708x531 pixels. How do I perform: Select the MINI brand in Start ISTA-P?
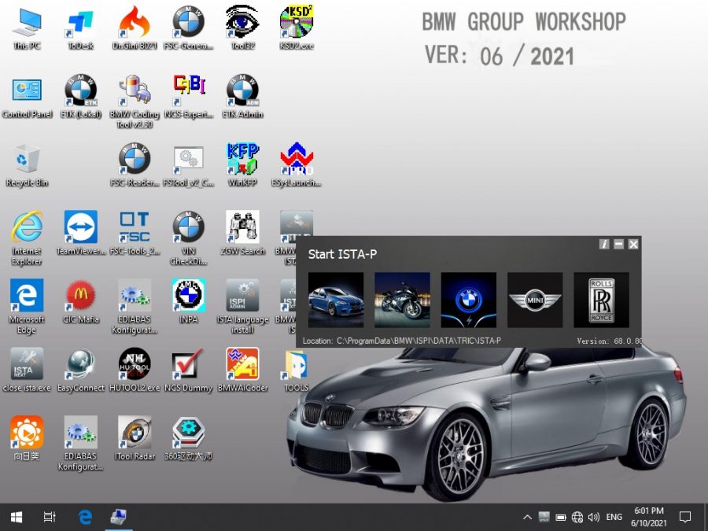point(535,300)
